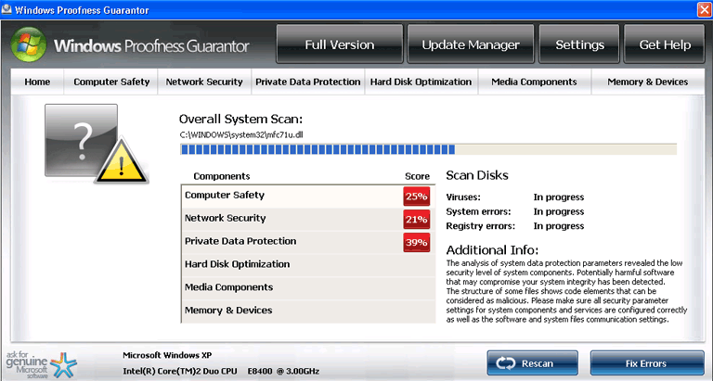Go to the Memory & Devices tab
This screenshot has height=381, width=713.
tap(647, 82)
